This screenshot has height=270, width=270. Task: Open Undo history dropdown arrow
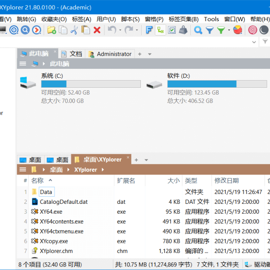(120, 30)
